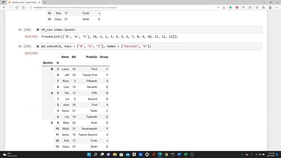Open Windows taskbar Search
The width and height of the screenshot is (281, 158).
coord(96,154)
